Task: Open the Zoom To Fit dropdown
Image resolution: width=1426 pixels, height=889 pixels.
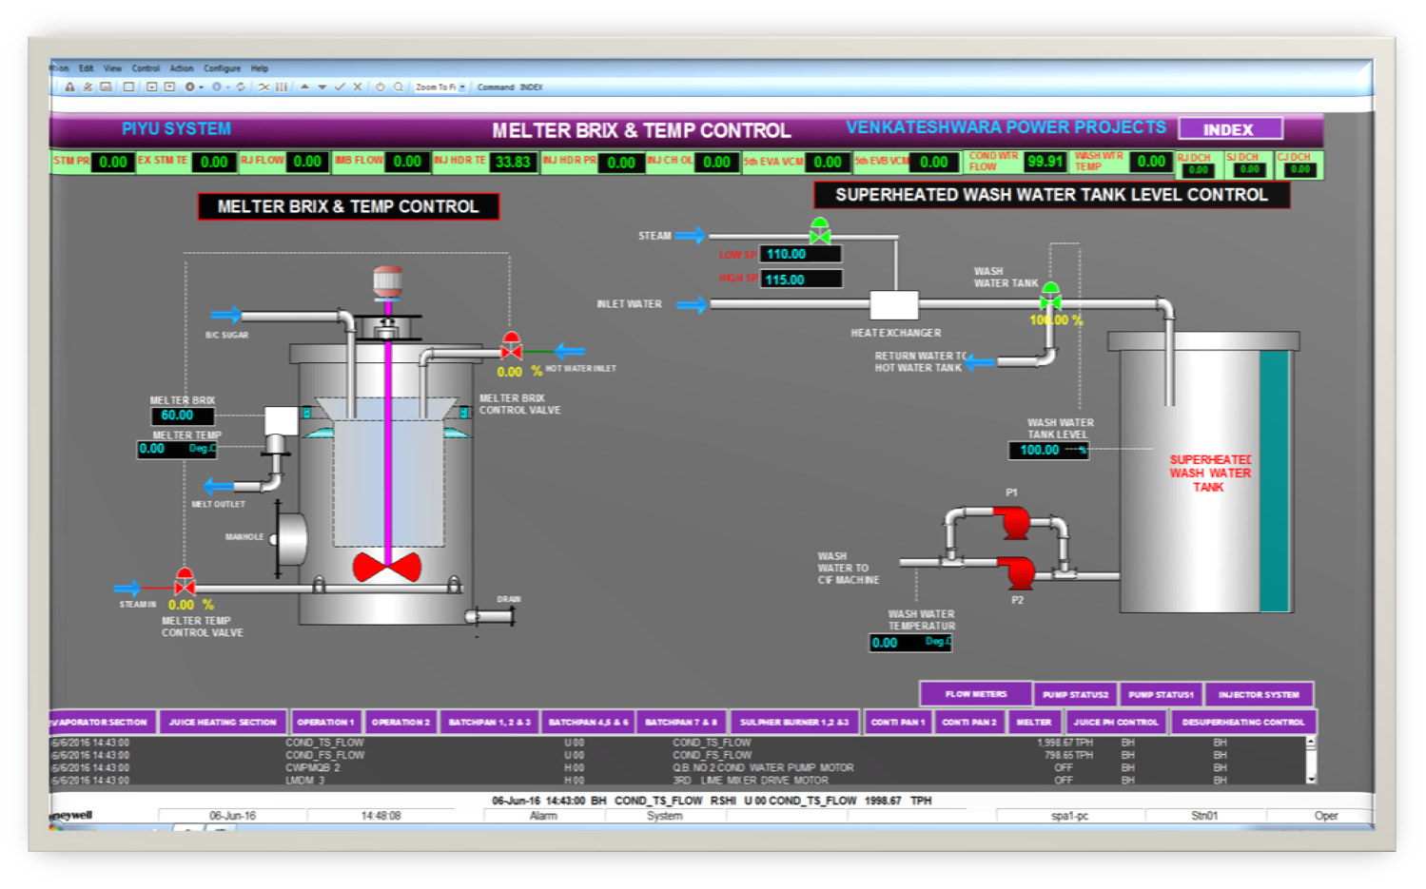Action: [462, 87]
